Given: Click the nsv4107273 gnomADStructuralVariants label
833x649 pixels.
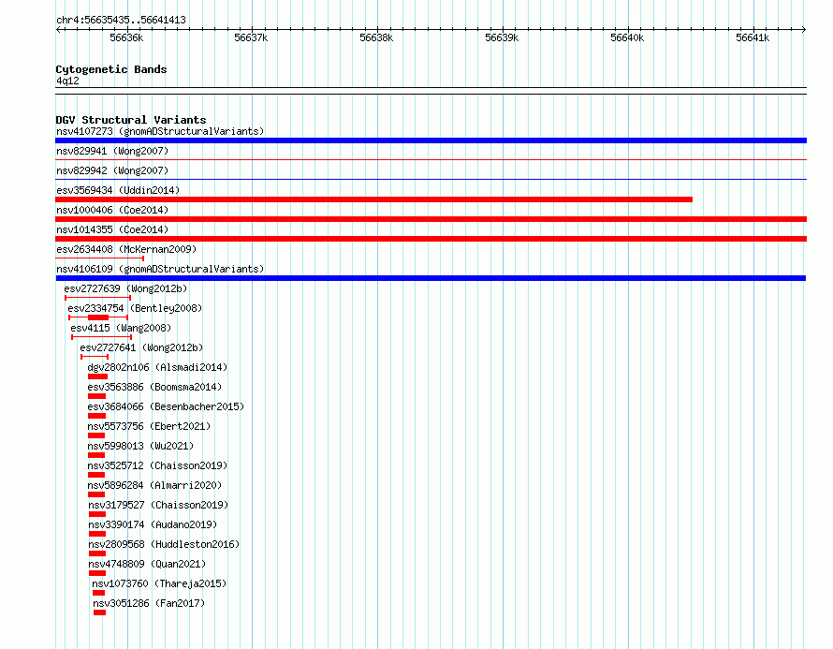Looking at the screenshot, I should click(x=160, y=131).
